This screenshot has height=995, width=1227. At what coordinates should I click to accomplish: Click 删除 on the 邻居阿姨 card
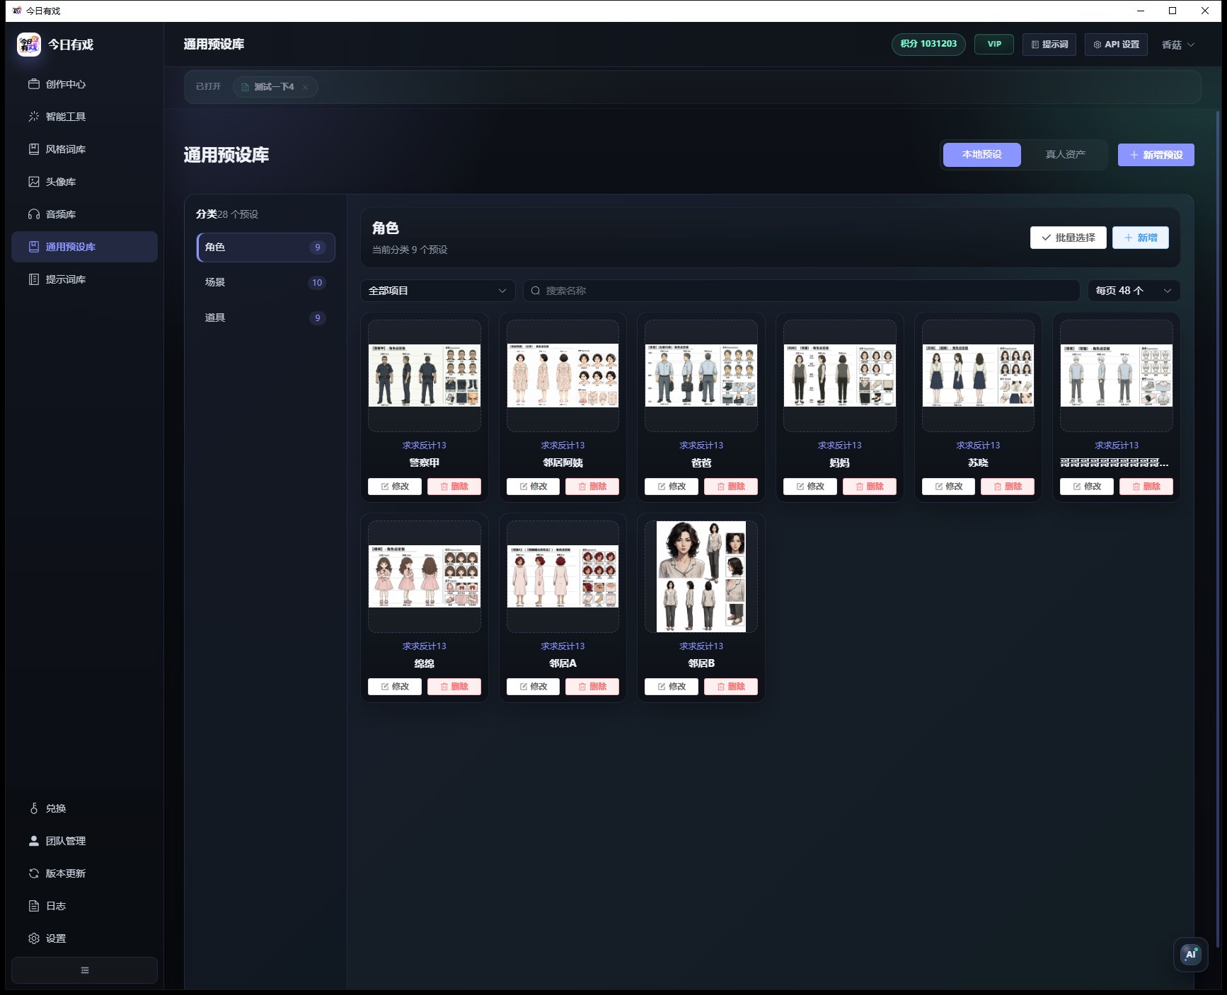592,487
